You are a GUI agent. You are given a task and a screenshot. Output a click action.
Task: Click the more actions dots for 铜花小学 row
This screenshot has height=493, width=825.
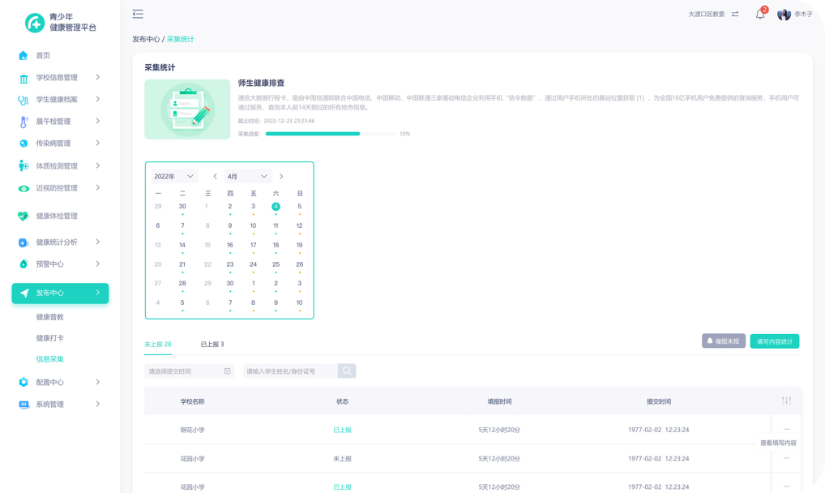[x=786, y=429]
